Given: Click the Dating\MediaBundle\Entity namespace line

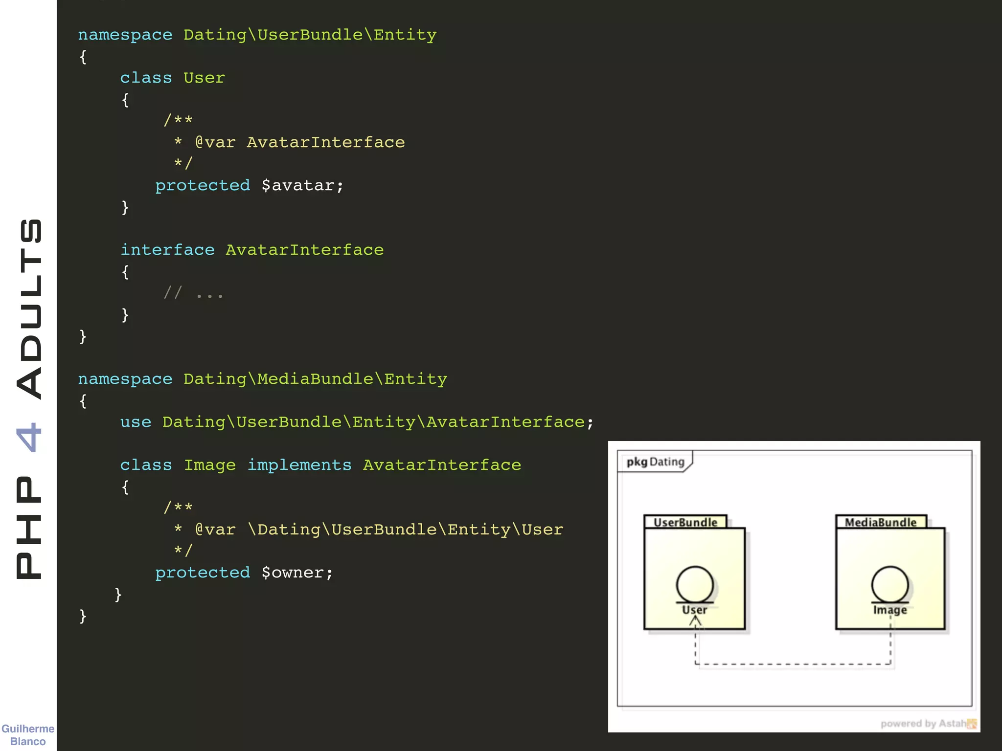Looking at the screenshot, I should pos(262,379).
